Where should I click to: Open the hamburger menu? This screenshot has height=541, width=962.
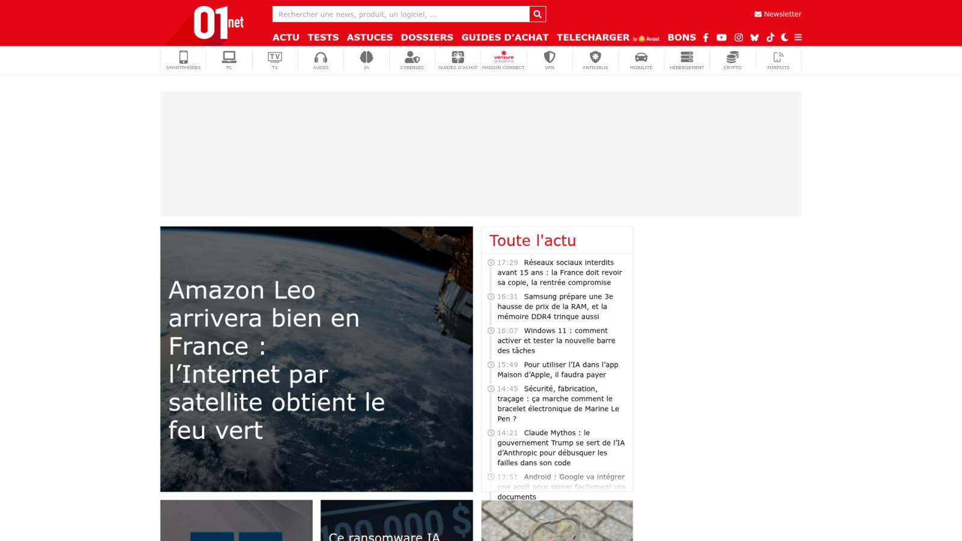[798, 37]
